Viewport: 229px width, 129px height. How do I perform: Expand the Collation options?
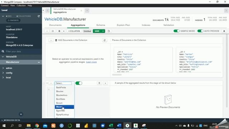tap(74, 31)
